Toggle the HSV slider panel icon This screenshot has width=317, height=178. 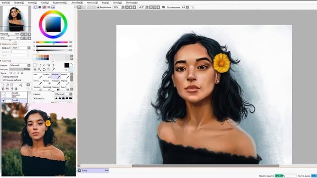point(44,7)
